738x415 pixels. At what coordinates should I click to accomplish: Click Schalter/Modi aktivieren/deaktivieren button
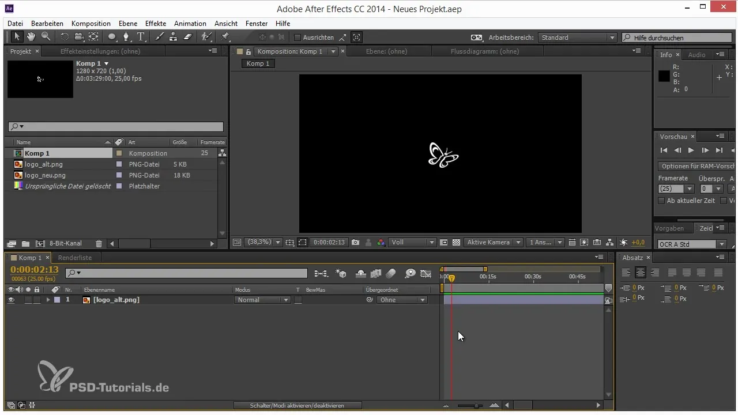click(x=297, y=406)
